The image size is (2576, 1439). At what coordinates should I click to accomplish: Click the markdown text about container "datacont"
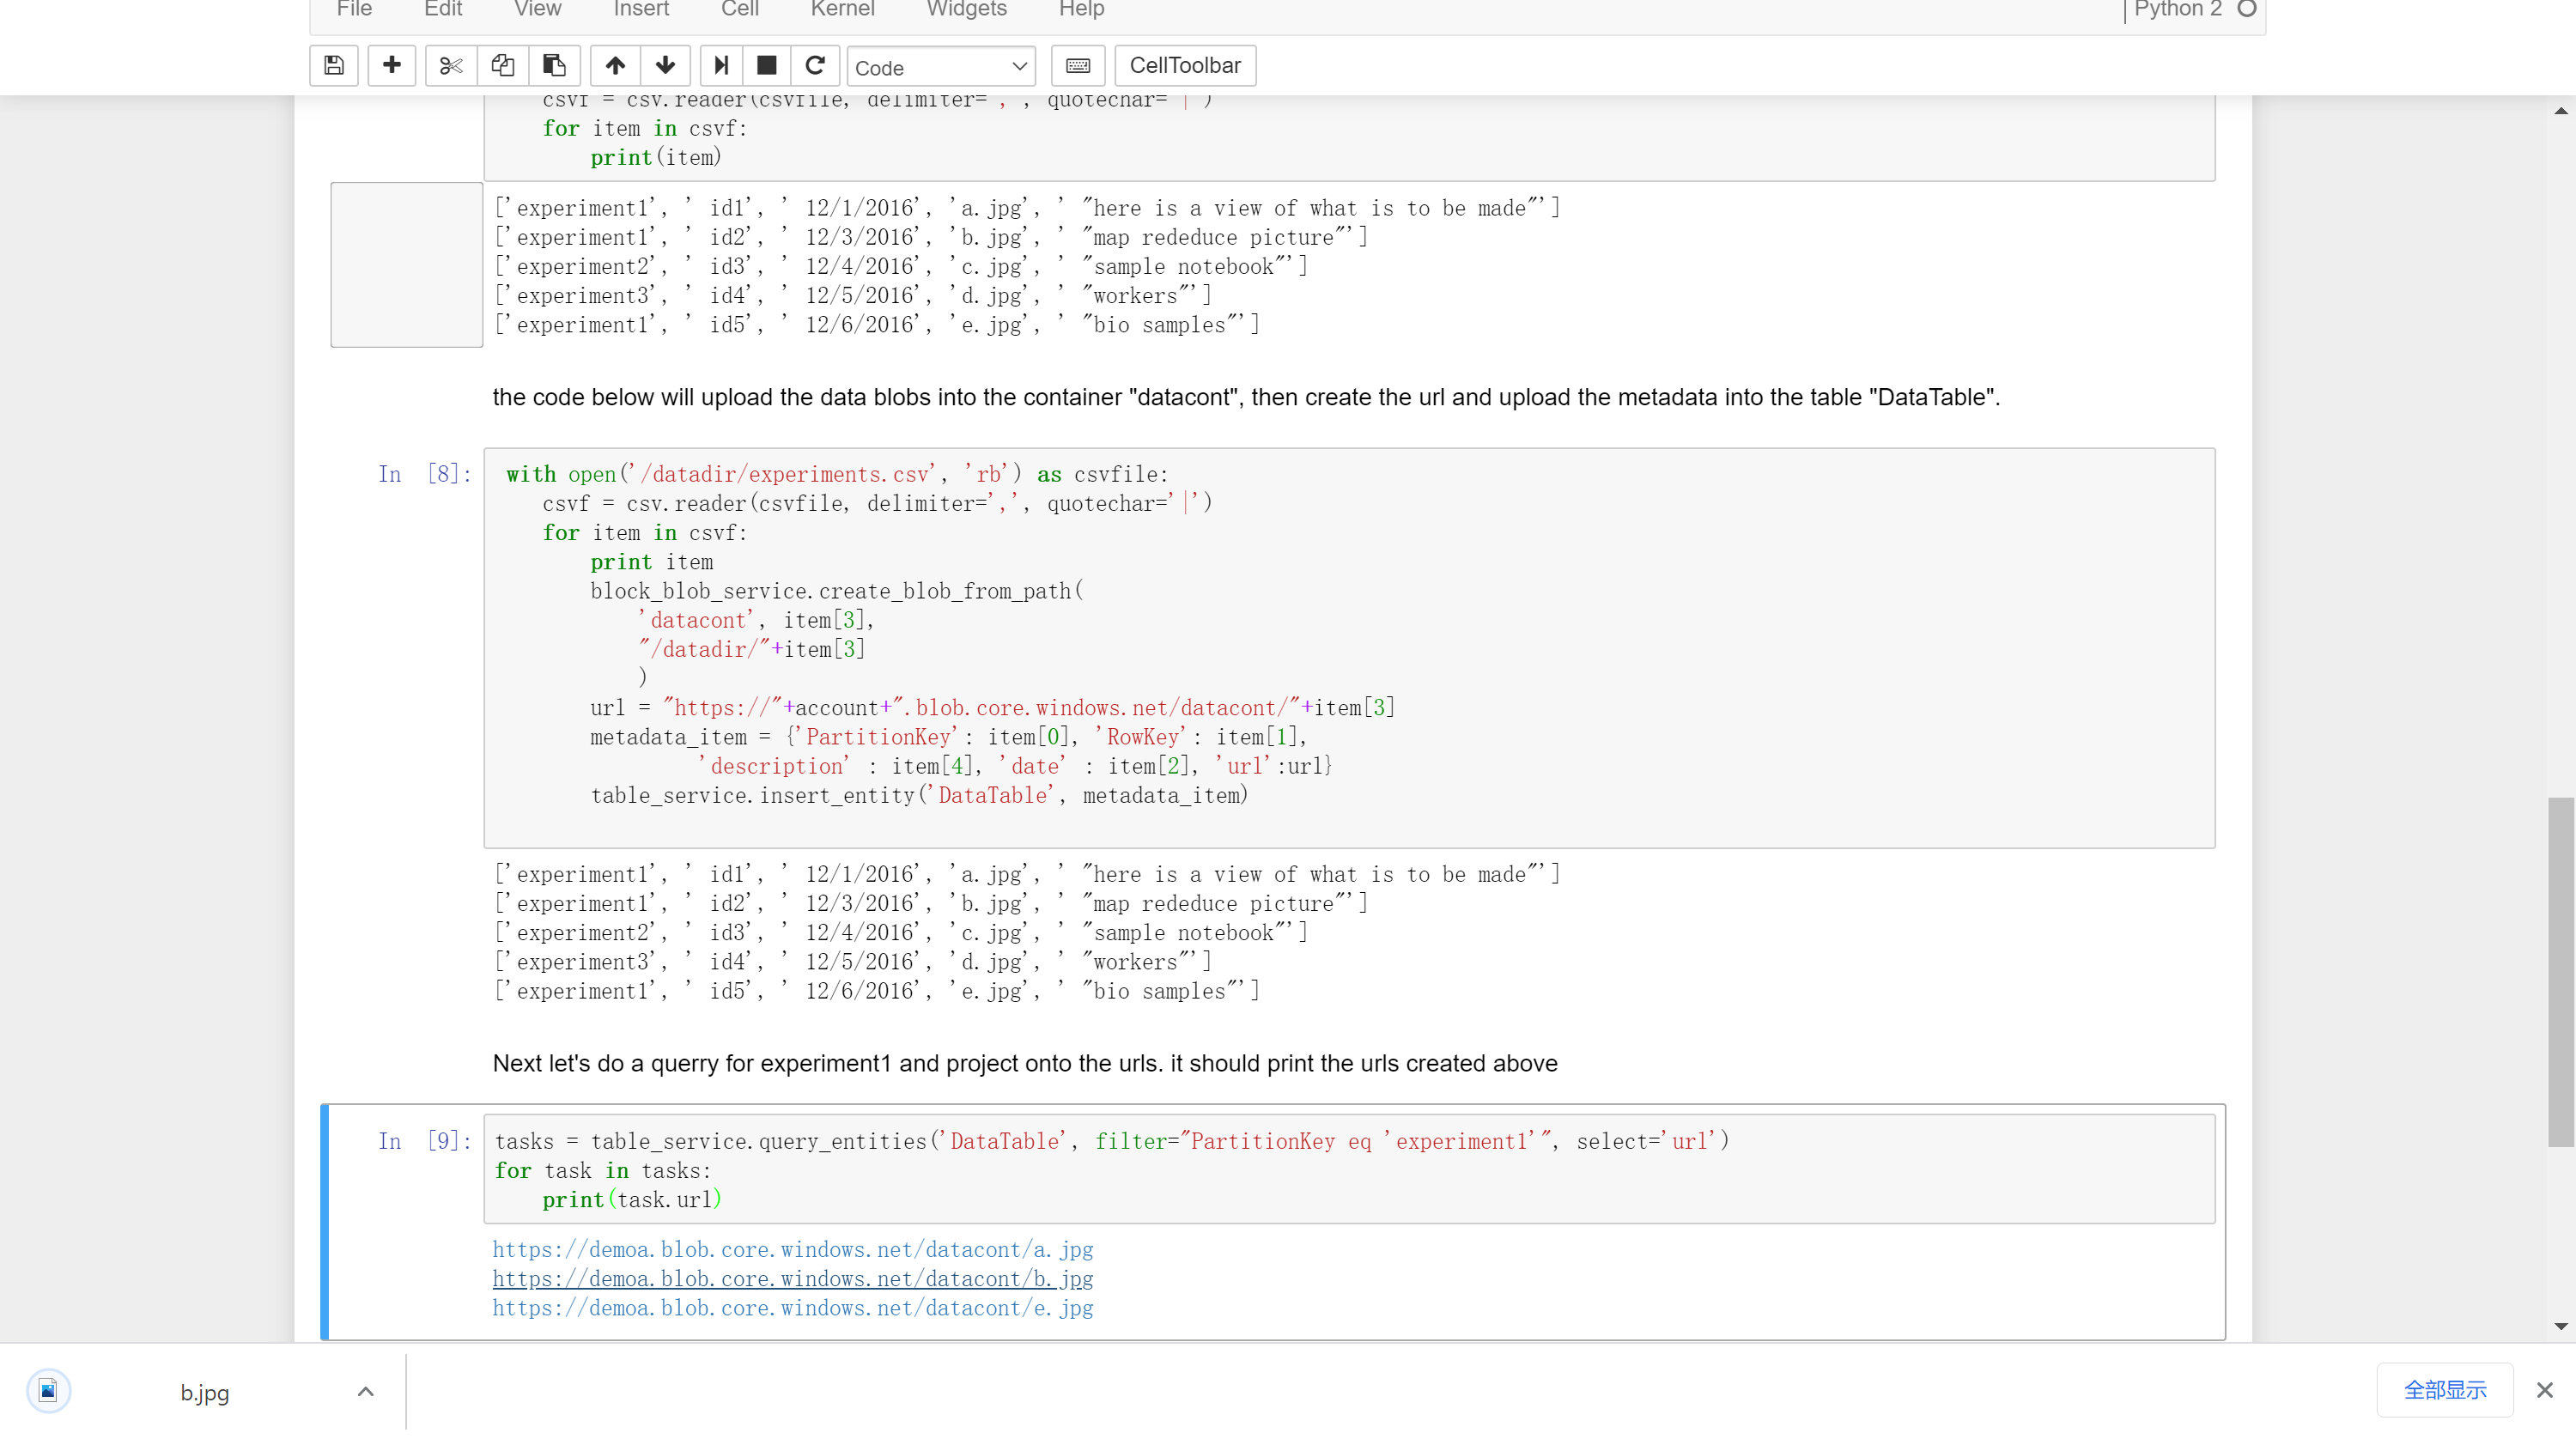pos(1245,397)
